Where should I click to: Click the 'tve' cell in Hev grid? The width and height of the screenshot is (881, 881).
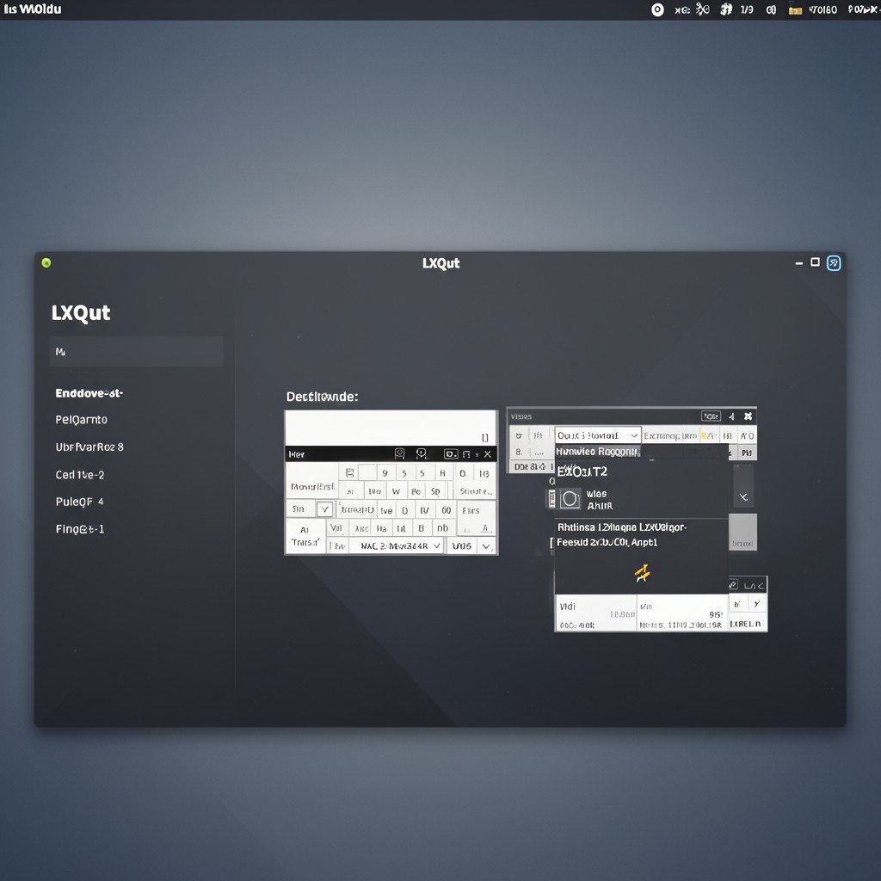pyautogui.click(x=386, y=511)
